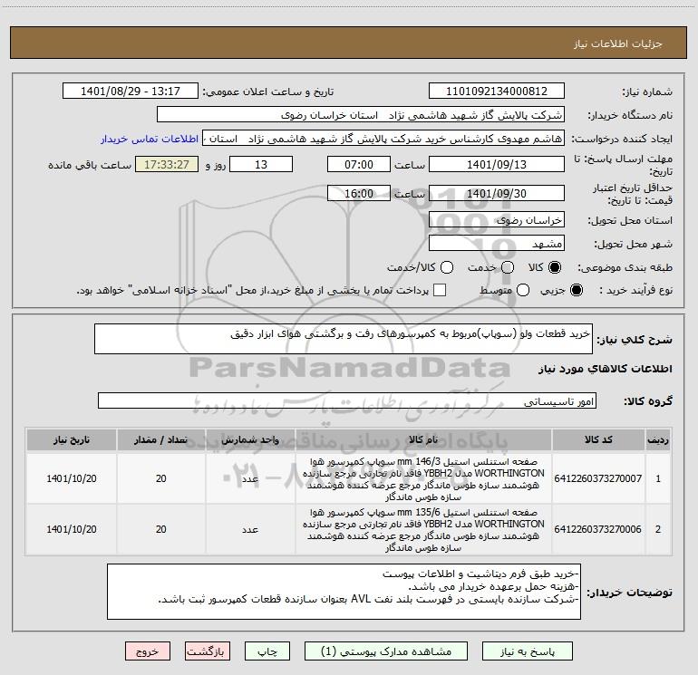The width and height of the screenshot is (698, 675).
Task: Click the 'امور تاسیساتی' goods group field
Action: (344, 400)
